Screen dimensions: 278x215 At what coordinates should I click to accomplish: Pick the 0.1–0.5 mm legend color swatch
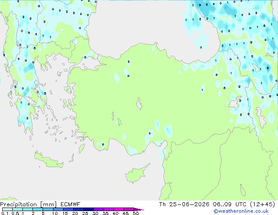(7, 209)
